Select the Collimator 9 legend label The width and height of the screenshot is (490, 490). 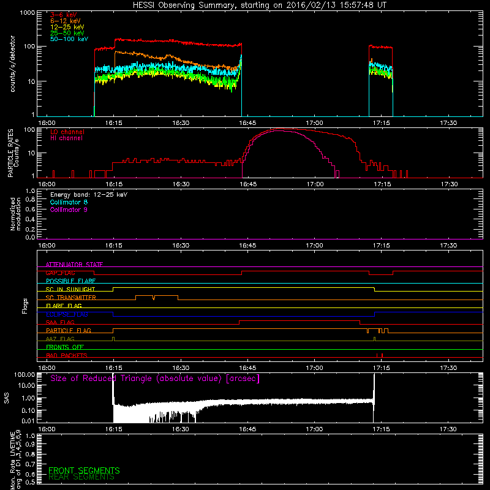[x=69, y=209]
